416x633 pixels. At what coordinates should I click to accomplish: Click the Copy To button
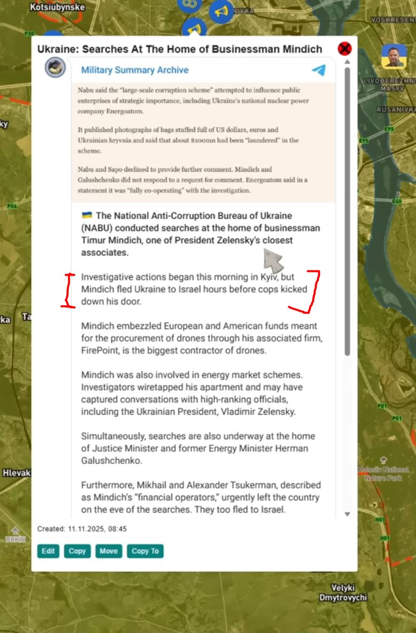[145, 551]
